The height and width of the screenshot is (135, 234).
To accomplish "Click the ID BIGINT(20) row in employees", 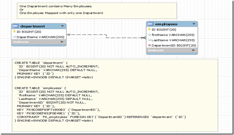I will pyautogui.click(x=172, y=29).
